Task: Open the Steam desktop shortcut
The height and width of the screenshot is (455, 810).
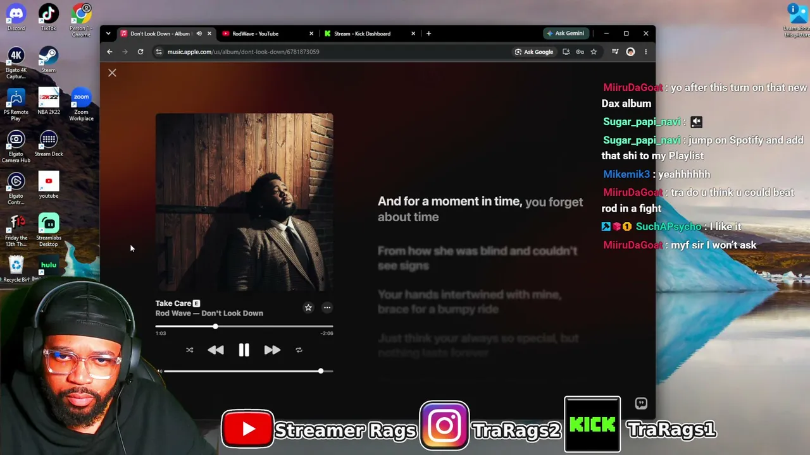Action: 49,60
